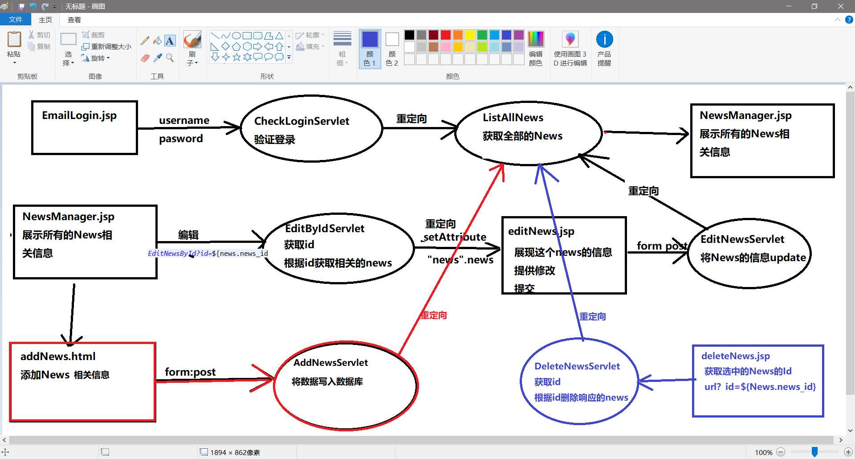Select the Fill with color bucket tool
This screenshot has width=855, height=459.
pos(157,41)
